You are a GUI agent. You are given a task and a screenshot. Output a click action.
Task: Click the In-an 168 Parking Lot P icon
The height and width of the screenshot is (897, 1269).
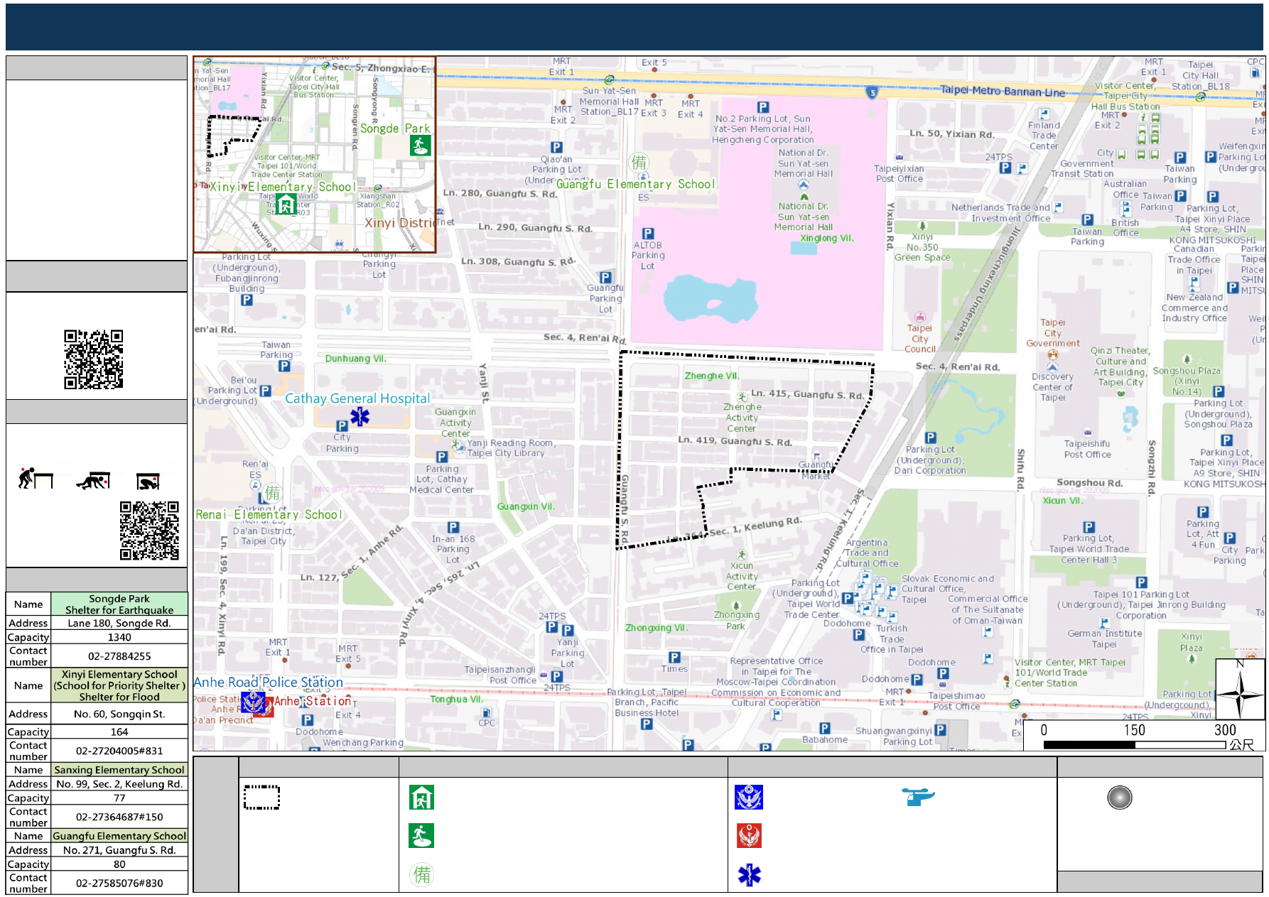click(x=453, y=527)
